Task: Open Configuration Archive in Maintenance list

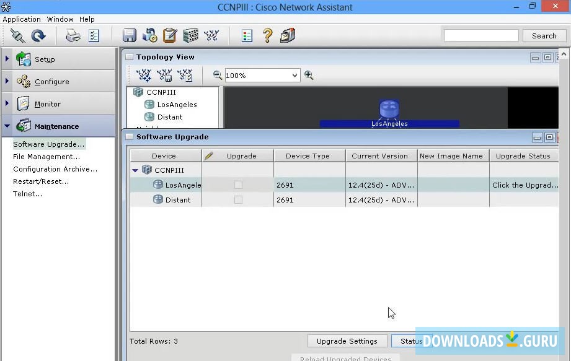Action: tap(55, 169)
